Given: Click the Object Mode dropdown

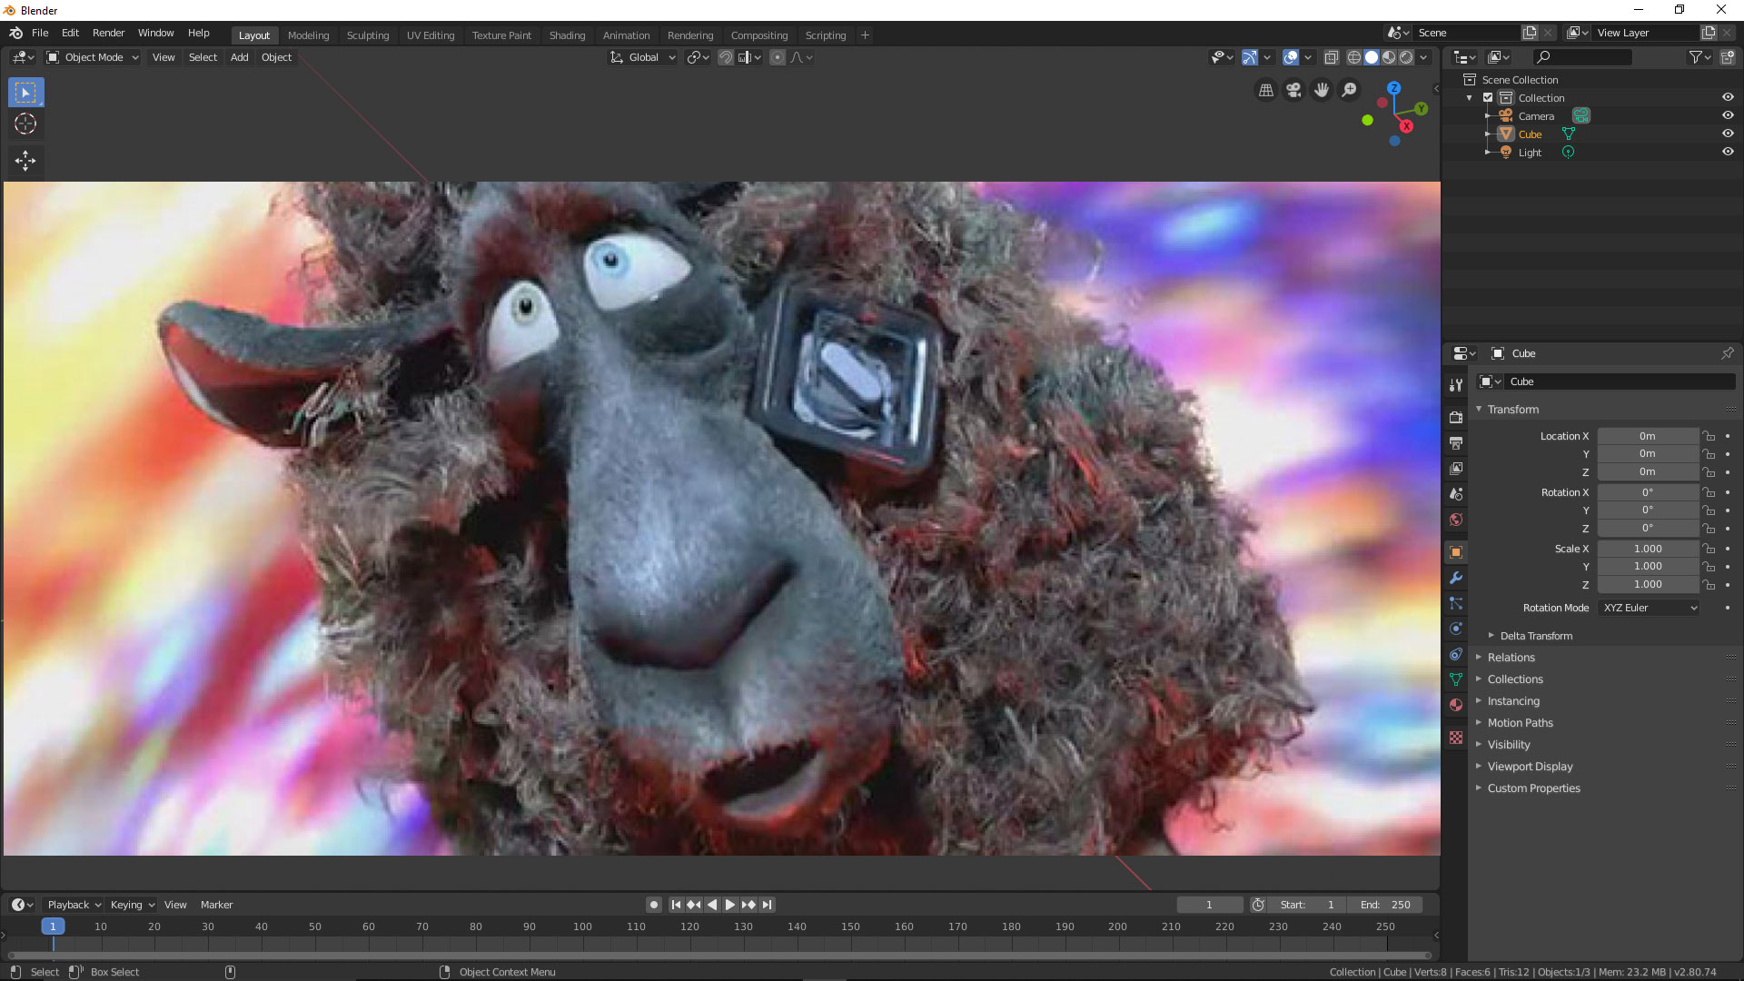Looking at the screenshot, I should pyautogui.click(x=94, y=56).
